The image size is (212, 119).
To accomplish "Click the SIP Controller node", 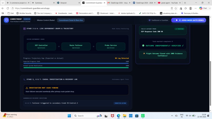I will tap(41, 46).
